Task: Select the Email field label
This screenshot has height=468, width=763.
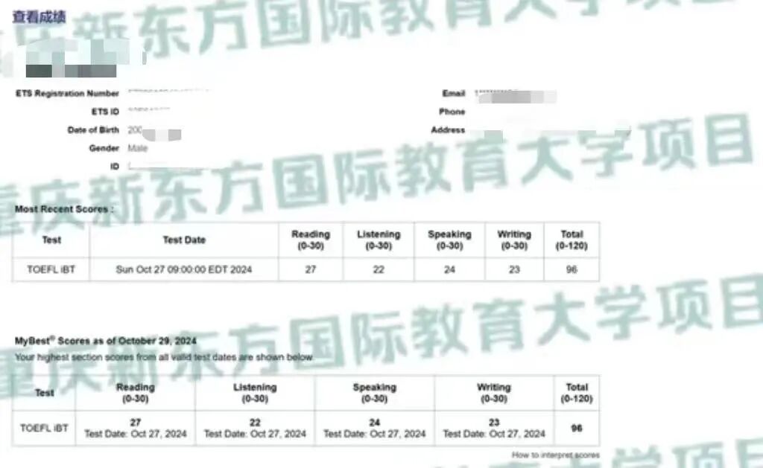Action: tap(453, 94)
